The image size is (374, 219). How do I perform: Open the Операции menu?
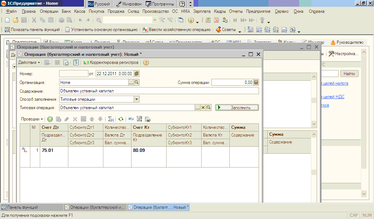(49, 11)
